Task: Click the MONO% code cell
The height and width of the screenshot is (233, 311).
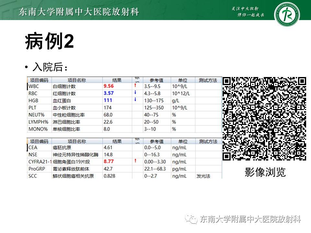Action: tap(39, 129)
